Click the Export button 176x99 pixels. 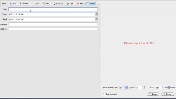pyautogui.click(x=168, y=94)
